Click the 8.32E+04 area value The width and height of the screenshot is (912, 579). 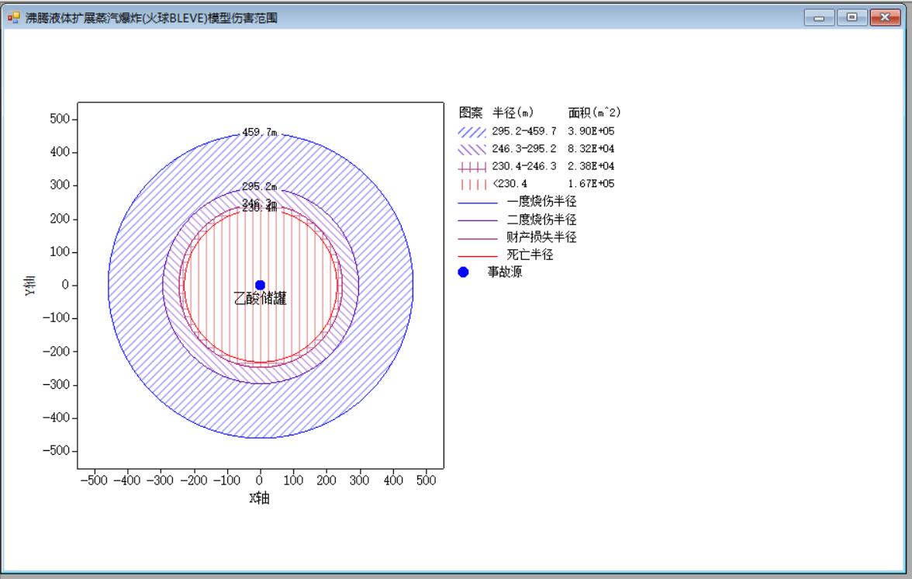point(591,149)
